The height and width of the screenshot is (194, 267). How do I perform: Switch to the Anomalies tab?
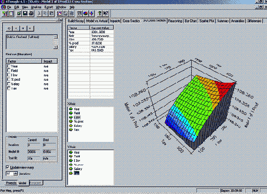(238, 21)
